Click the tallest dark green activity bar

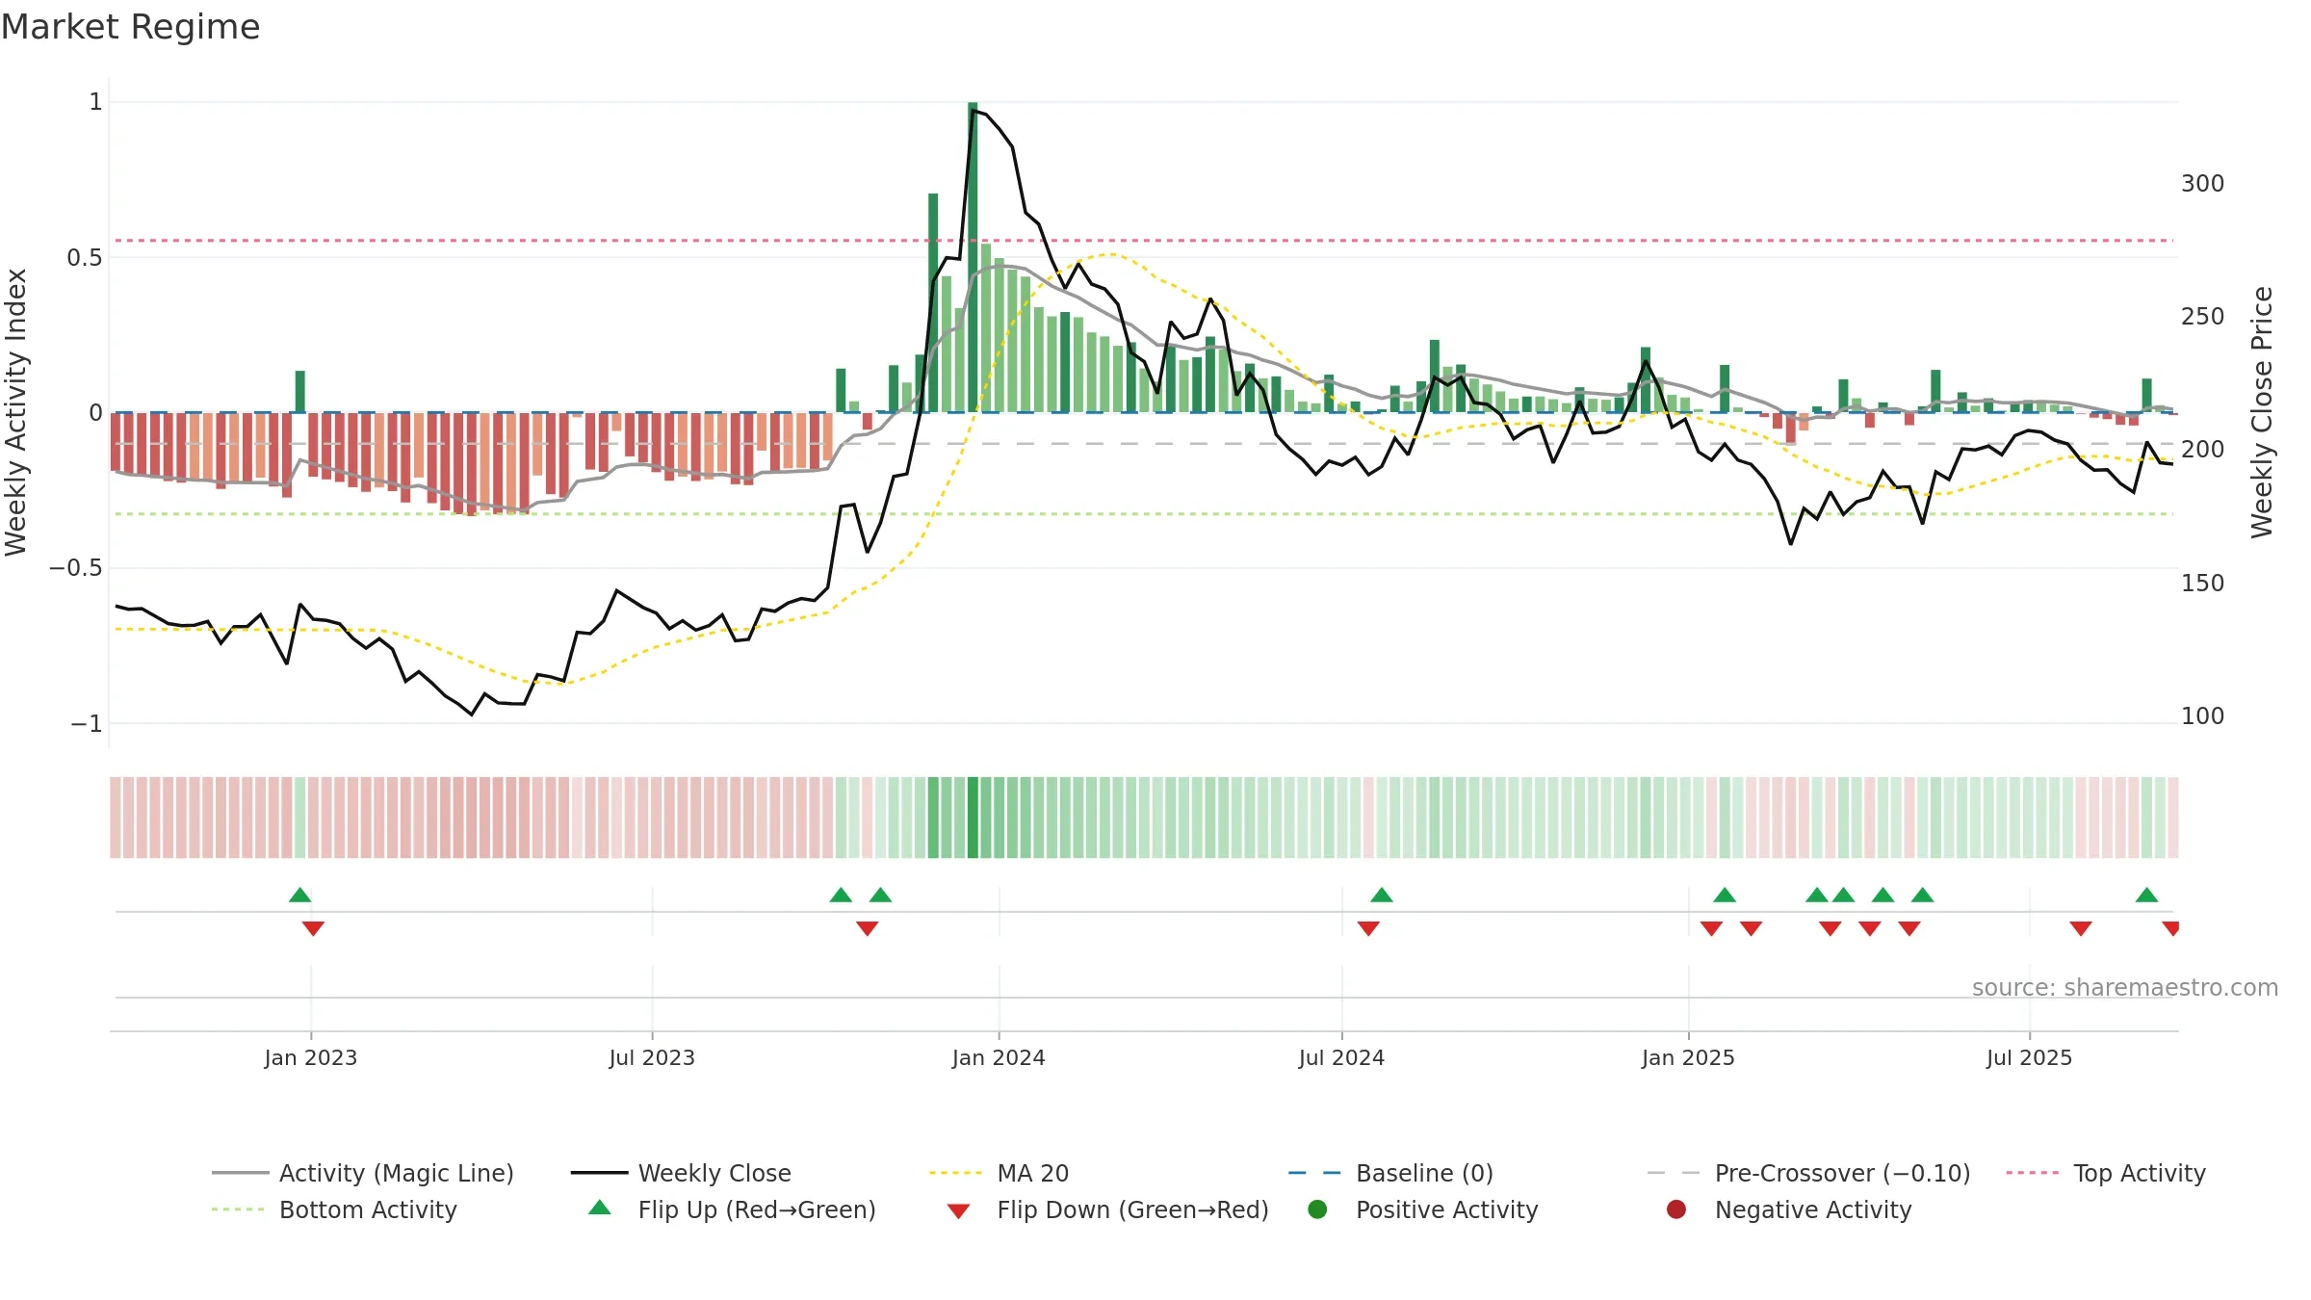coord(973,257)
